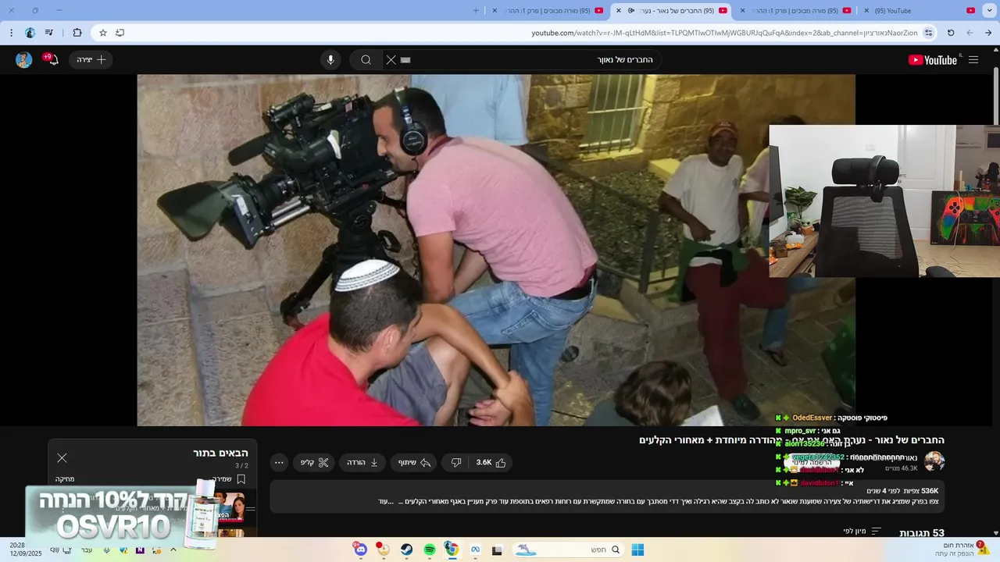Open the מיון לפי sort comments dropdown
This screenshot has width=1000, height=562.
[x=862, y=532]
